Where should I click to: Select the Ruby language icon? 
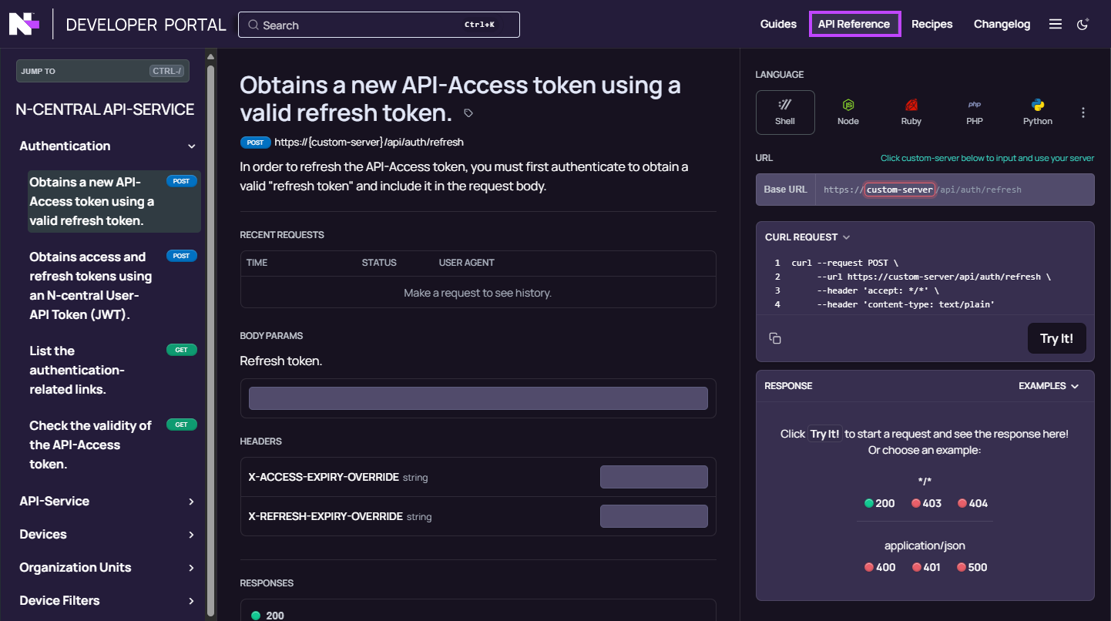[911, 112]
